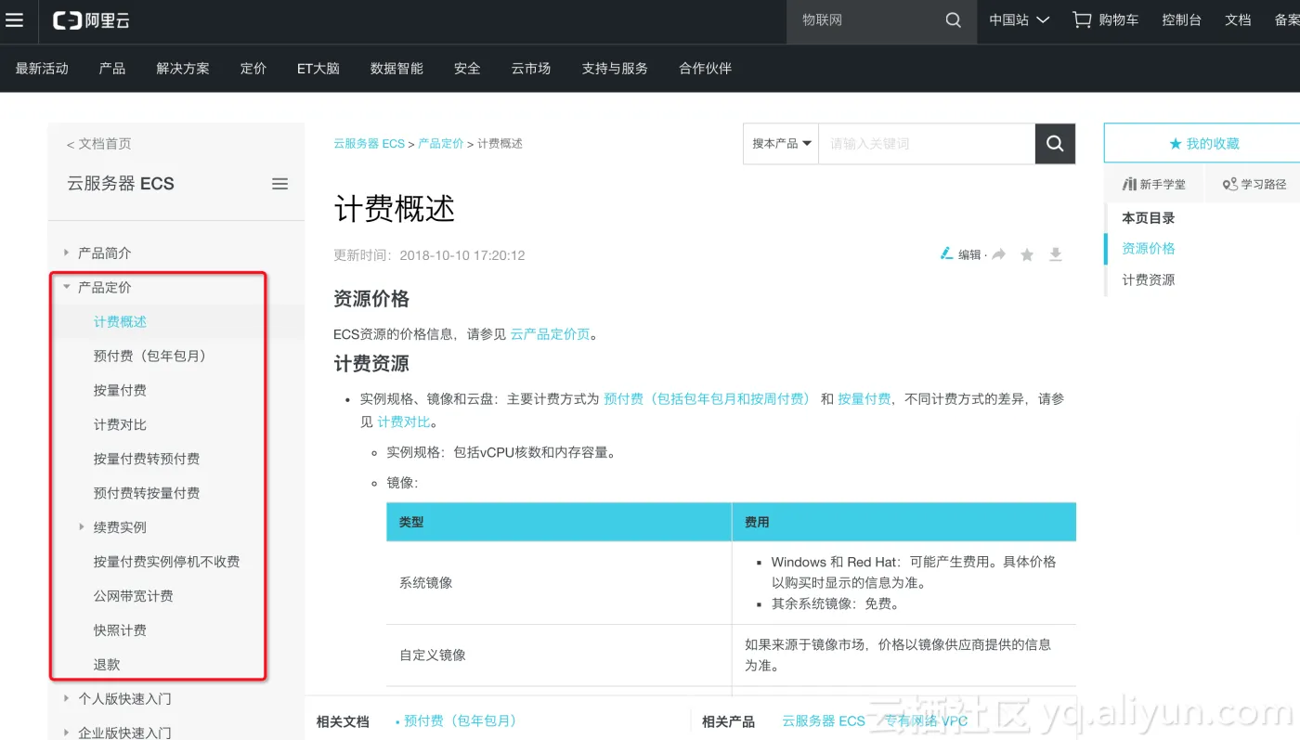Image resolution: width=1300 pixels, height=740 pixels.
Task: Expand the 续费实例 tree node
Action: [x=82, y=526]
